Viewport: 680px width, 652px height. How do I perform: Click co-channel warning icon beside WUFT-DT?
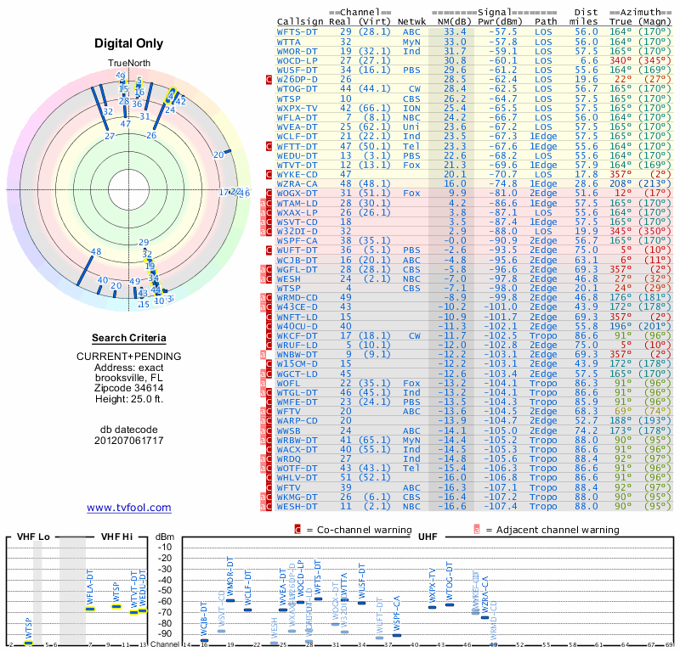tap(269, 250)
